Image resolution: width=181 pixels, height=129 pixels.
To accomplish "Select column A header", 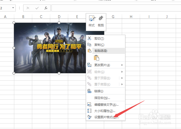I will (x=5, y=17).
